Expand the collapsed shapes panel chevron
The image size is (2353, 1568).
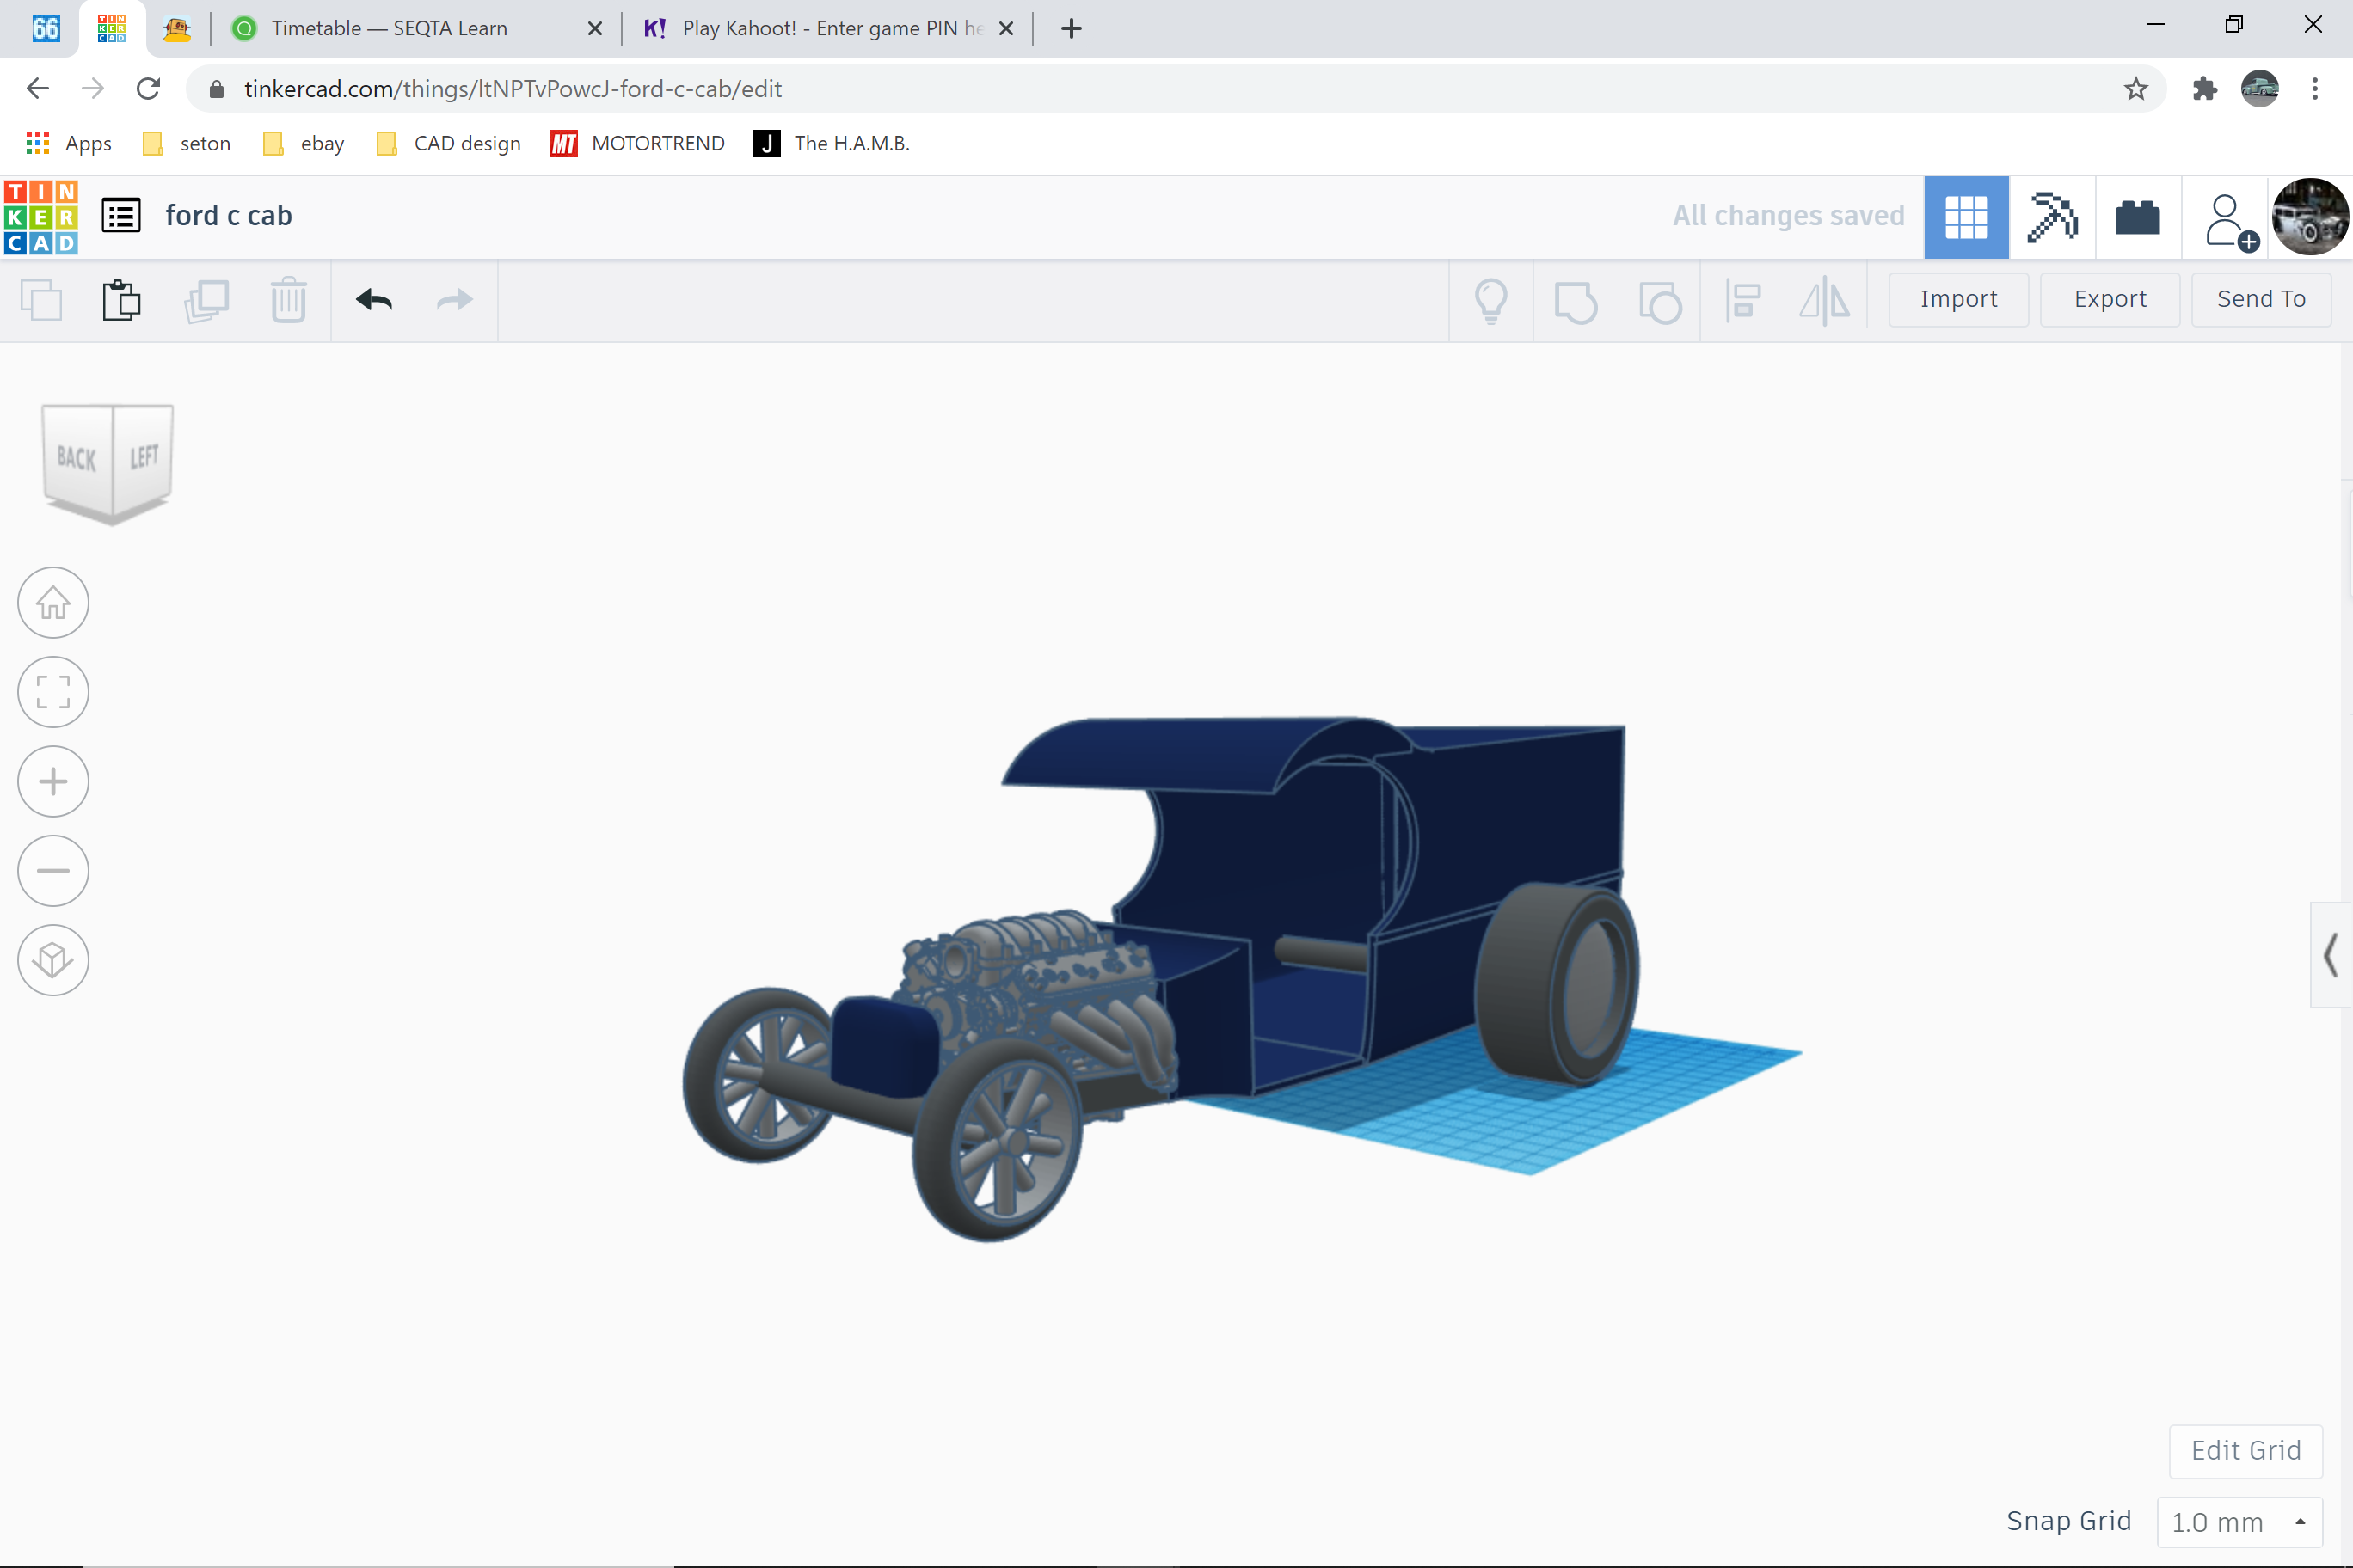pos(2331,955)
